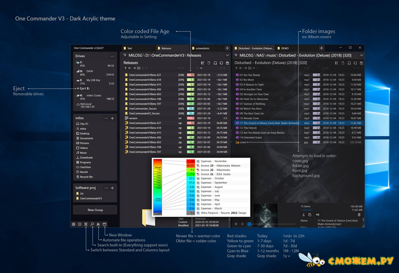Click the clock icon beside settings gear
The width and height of the screenshot is (399, 273).
80,224
